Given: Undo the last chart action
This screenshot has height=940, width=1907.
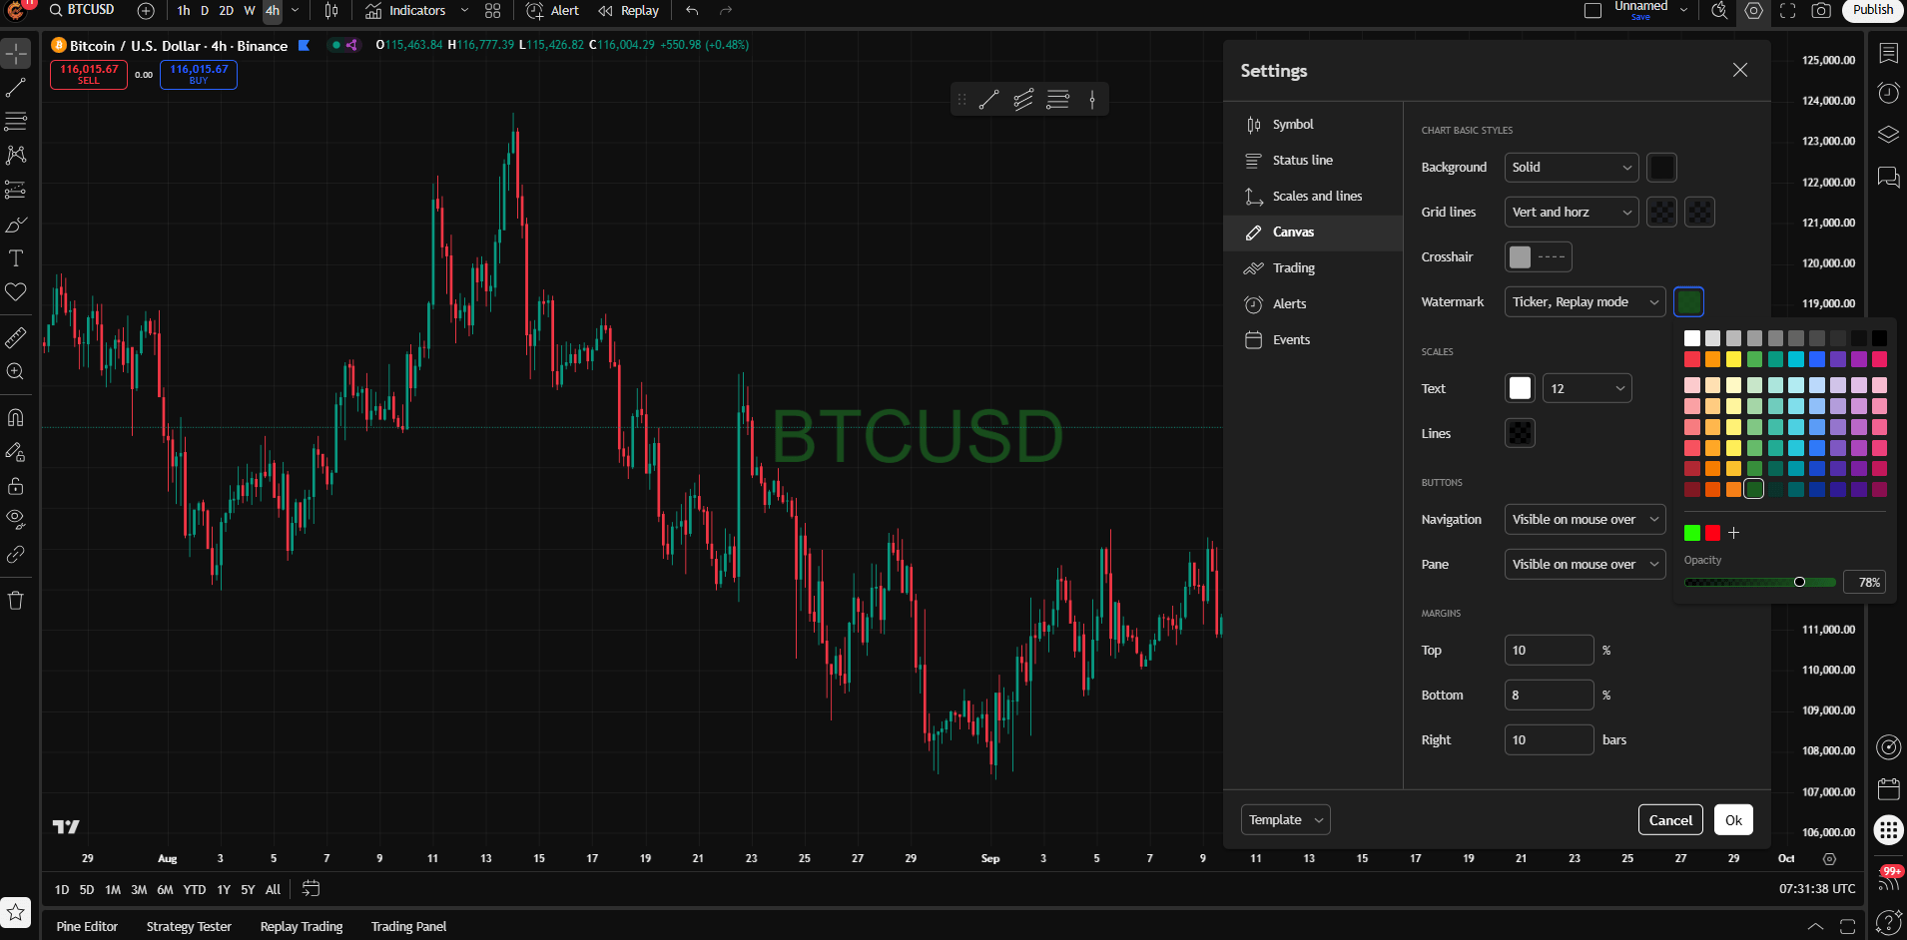Looking at the screenshot, I should click(x=692, y=11).
